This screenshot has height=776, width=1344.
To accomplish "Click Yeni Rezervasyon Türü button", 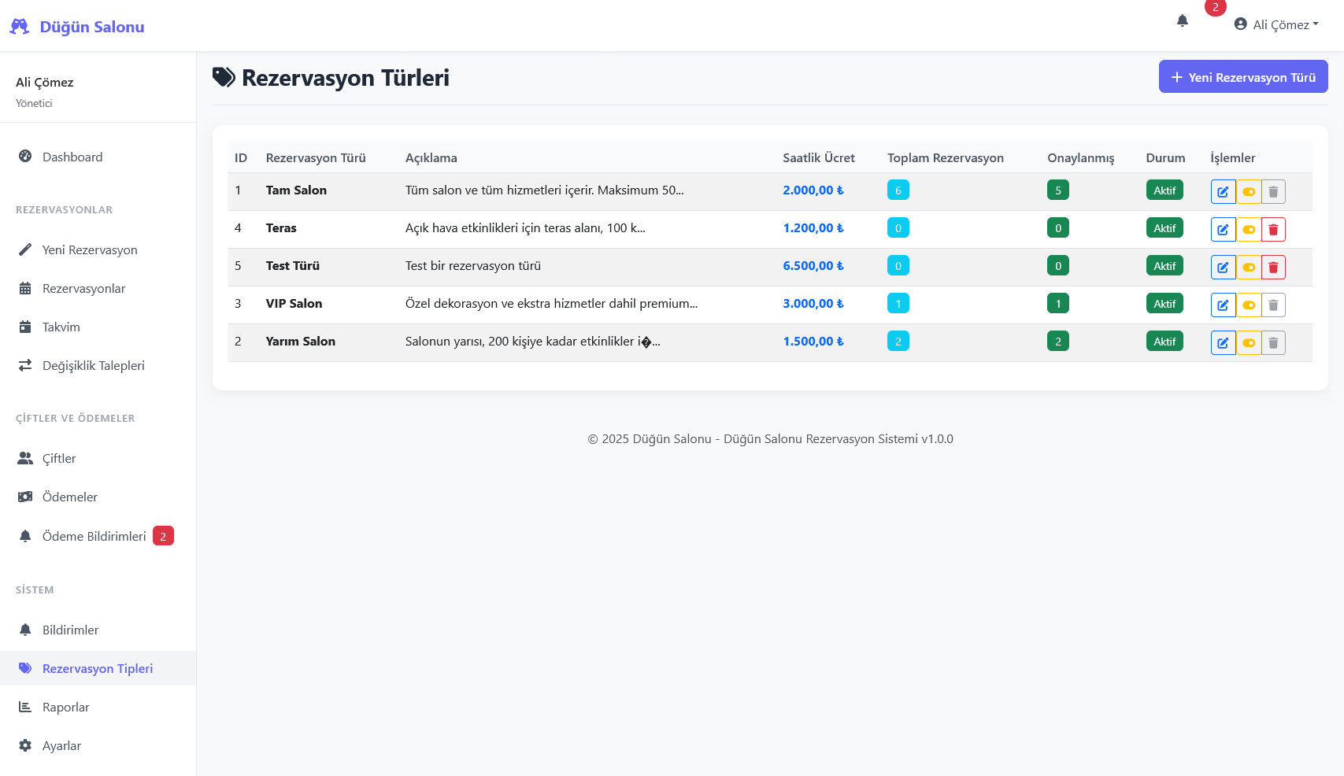I will tap(1242, 77).
